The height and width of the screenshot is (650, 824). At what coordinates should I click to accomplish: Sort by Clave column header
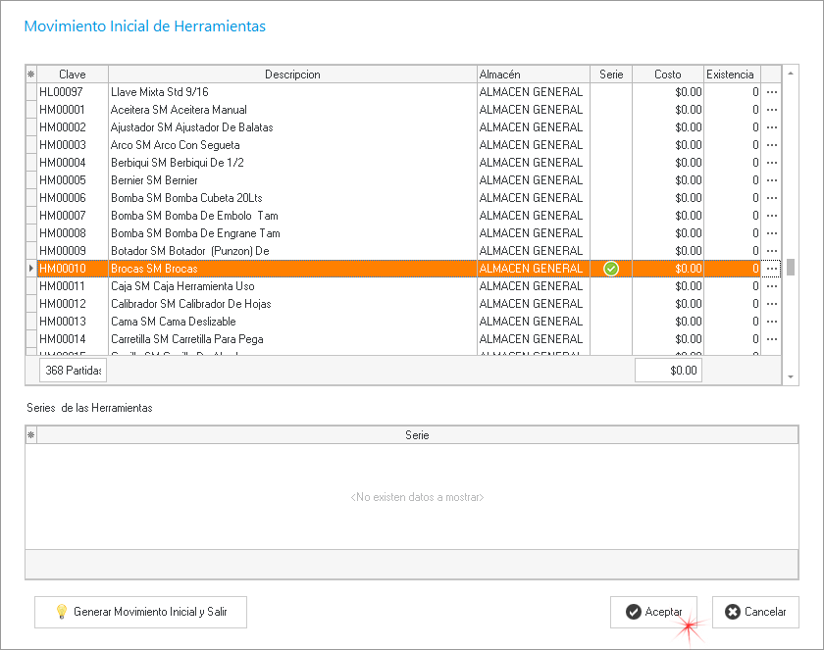point(72,75)
